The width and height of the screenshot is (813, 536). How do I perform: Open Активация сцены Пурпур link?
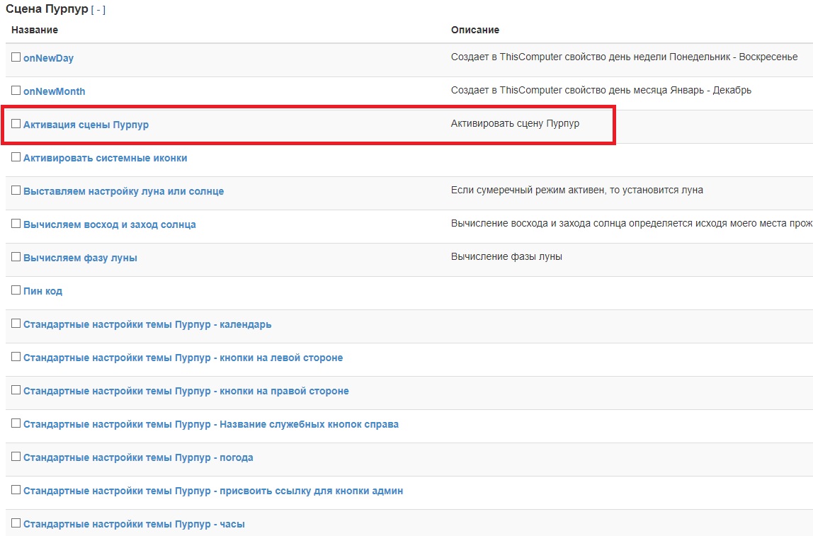(86, 125)
